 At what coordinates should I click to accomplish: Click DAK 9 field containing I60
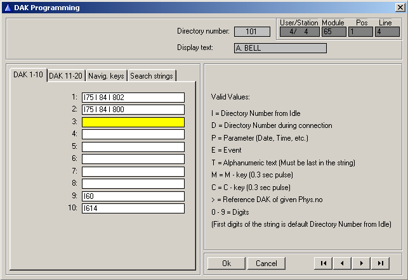pos(133,196)
